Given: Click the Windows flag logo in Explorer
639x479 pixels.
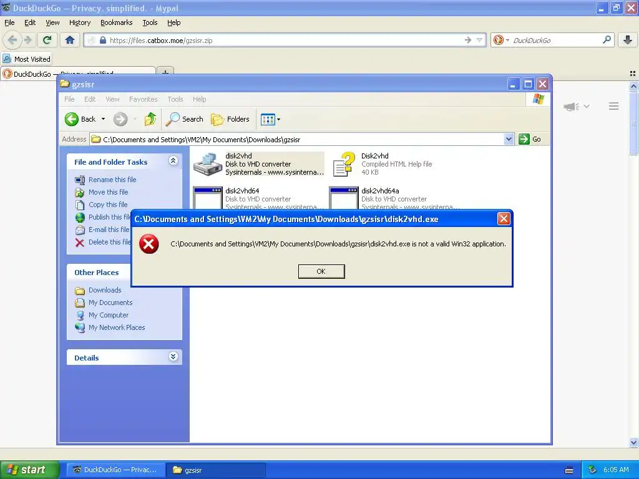Looking at the screenshot, I should 538,99.
